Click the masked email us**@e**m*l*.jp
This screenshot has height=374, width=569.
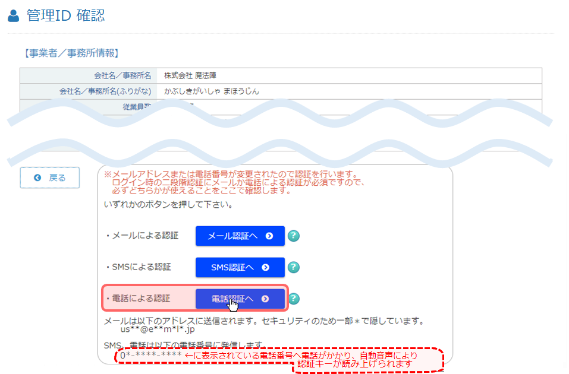click(158, 329)
